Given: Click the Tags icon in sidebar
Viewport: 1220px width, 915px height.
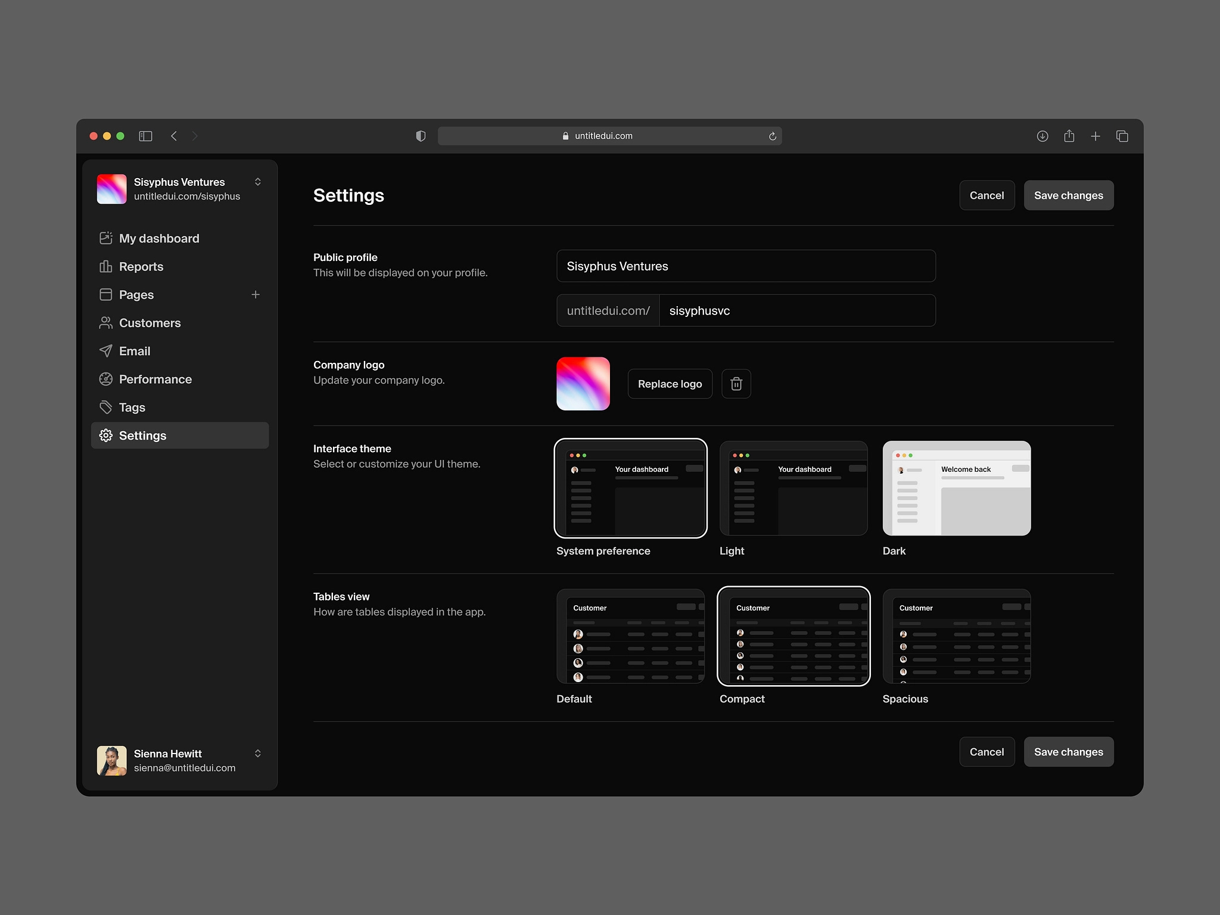Looking at the screenshot, I should coord(105,407).
